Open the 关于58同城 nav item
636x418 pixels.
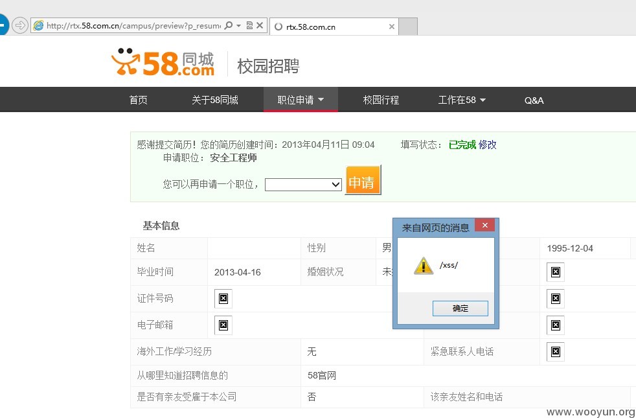click(x=214, y=100)
